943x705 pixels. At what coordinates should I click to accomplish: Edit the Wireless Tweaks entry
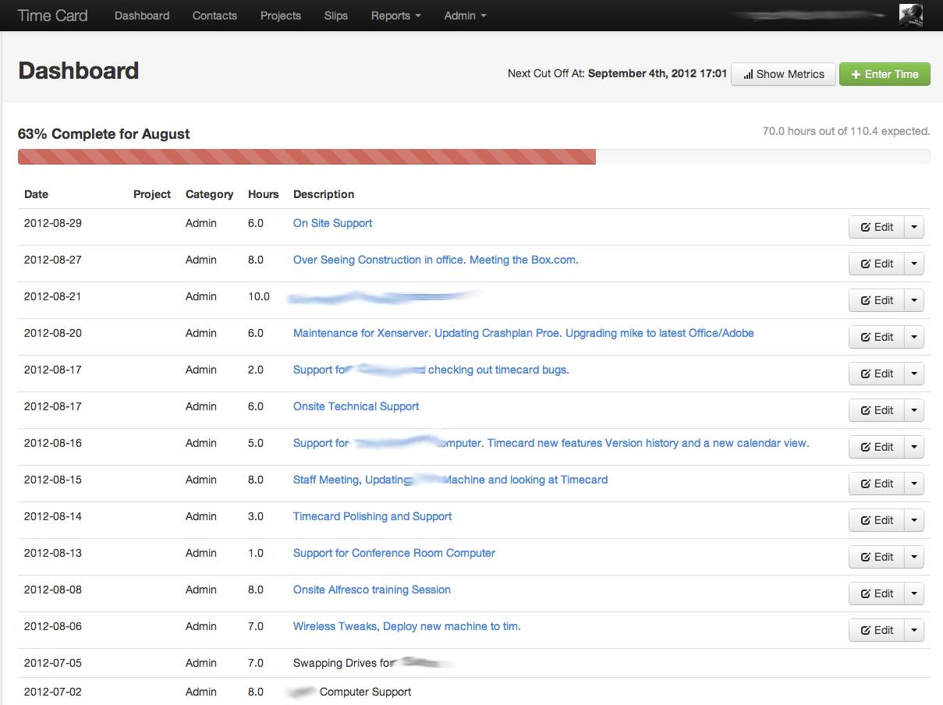(x=877, y=630)
